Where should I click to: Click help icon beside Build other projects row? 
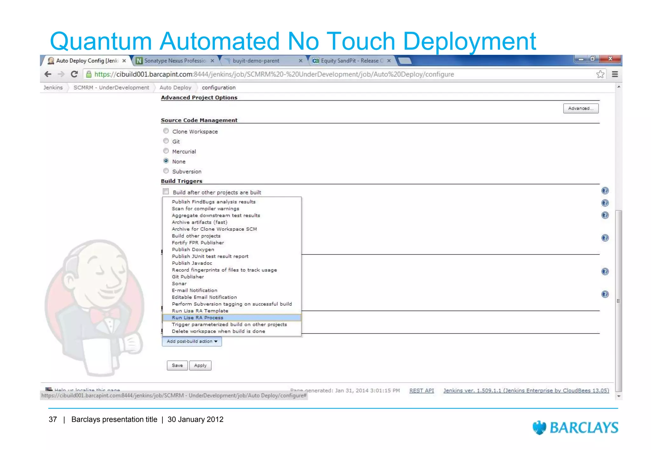click(605, 238)
